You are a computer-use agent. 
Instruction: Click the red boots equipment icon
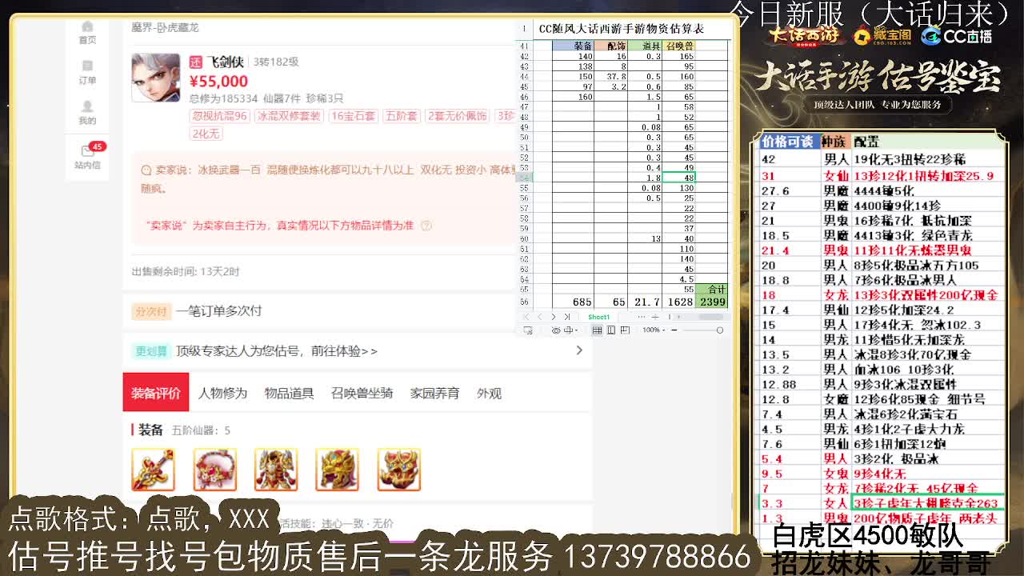399,469
